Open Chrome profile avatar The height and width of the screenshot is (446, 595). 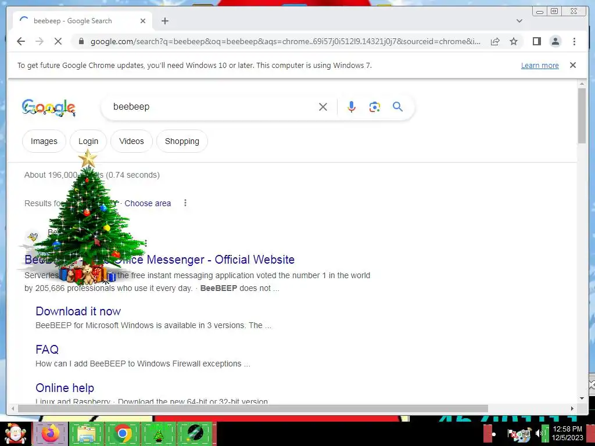(555, 41)
